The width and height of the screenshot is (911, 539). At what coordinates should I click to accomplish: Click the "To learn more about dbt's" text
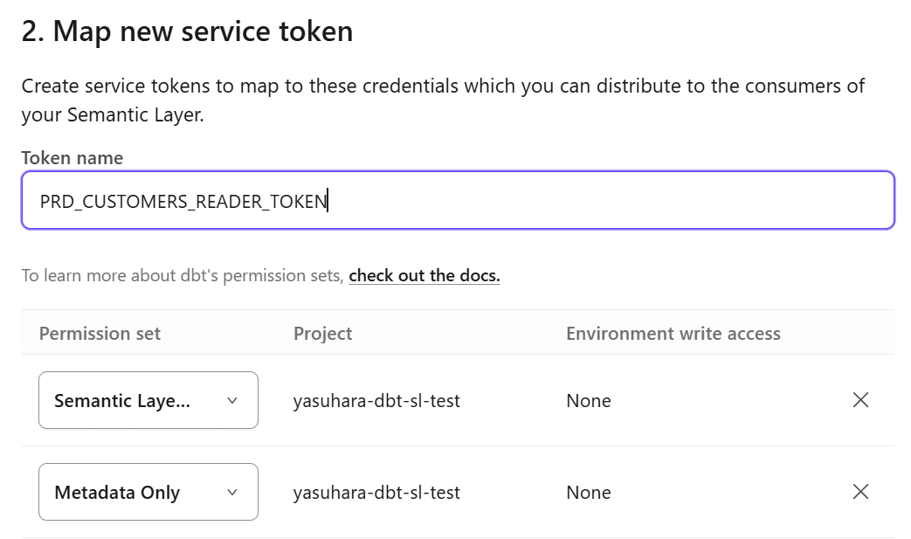click(x=182, y=276)
